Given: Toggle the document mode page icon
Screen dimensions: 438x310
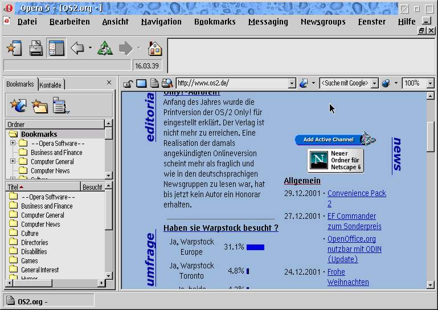Looking at the screenshot, I should 154,83.
